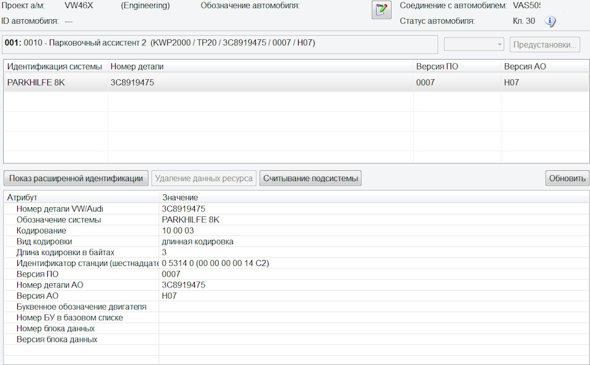Click the Версия ПО column header

pos(457,66)
